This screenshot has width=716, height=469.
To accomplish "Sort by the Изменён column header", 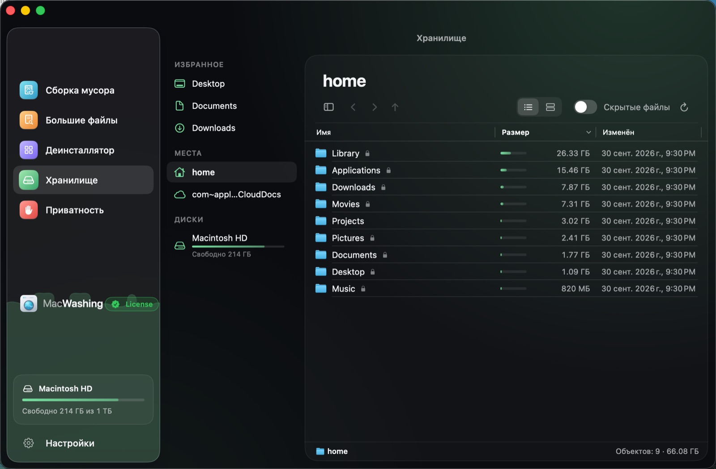I will (x=618, y=132).
